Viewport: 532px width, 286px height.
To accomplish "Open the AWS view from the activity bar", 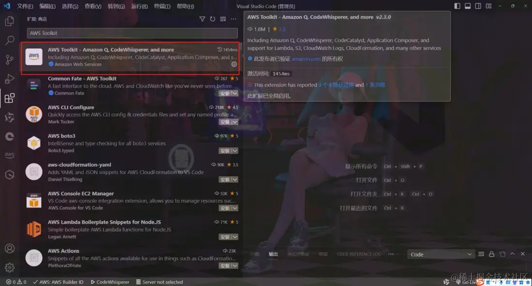I will click(10, 154).
